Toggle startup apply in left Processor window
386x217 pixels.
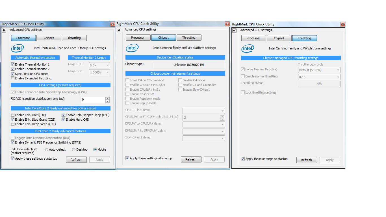pos(12,159)
